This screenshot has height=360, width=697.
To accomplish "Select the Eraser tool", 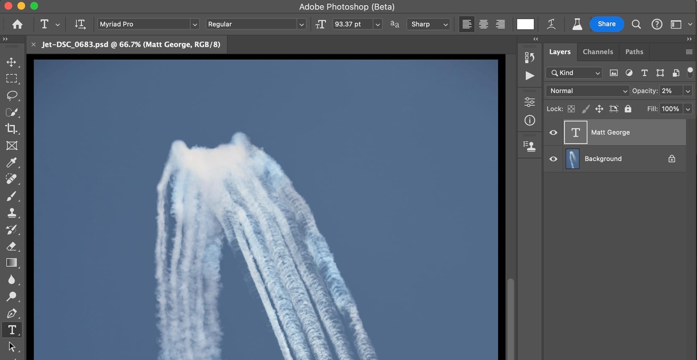I will tap(11, 247).
